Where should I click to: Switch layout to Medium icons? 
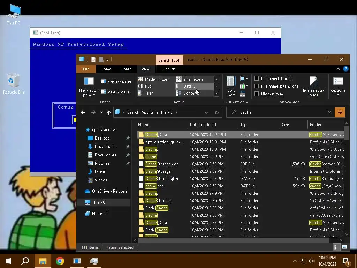tap(154, 79)
